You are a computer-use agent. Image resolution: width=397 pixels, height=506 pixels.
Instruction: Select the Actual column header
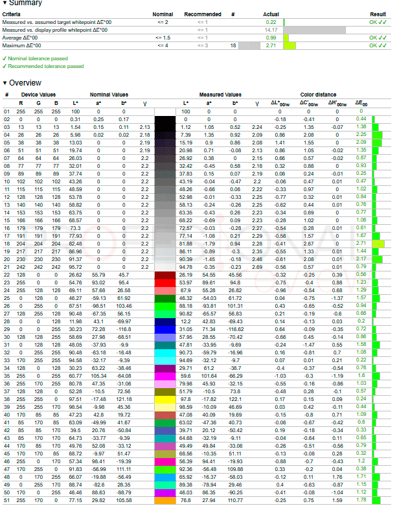coord(271,14)
